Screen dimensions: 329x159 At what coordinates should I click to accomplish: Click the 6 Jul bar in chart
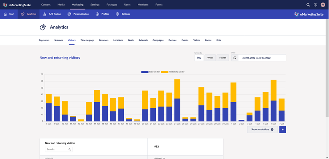pyautogui.click(x=273, y=101)
